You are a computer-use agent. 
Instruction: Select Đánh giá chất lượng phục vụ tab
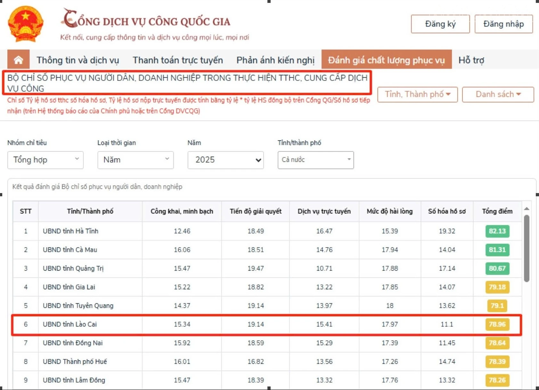387,60
